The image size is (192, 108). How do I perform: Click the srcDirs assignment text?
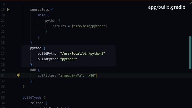pyautogui.click(x=59, y=26)
